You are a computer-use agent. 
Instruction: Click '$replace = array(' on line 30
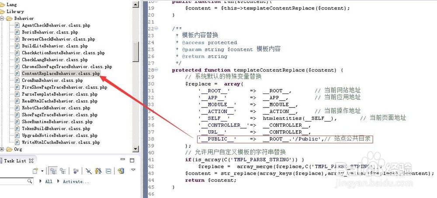(x=214, y=84)
